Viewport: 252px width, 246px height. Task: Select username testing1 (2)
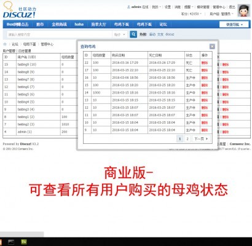26,117
